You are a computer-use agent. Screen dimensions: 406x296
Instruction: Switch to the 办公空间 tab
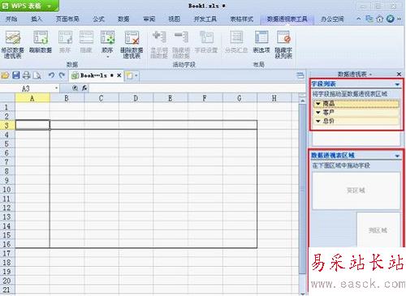(x=332, y=19)
